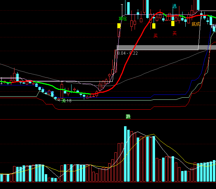Click the yellow block under 减仓
216x189 pixels.
click(119, 25)
